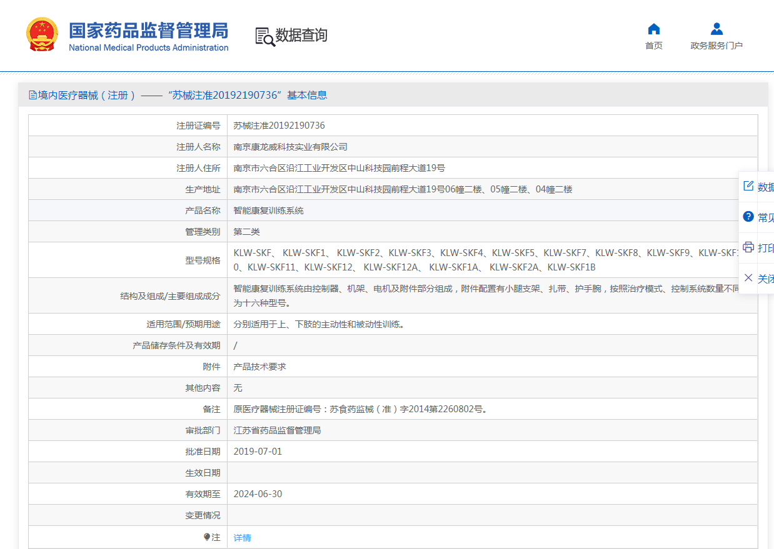
Task: Click the storage condition value slash
Action: [x=235, y=345]
